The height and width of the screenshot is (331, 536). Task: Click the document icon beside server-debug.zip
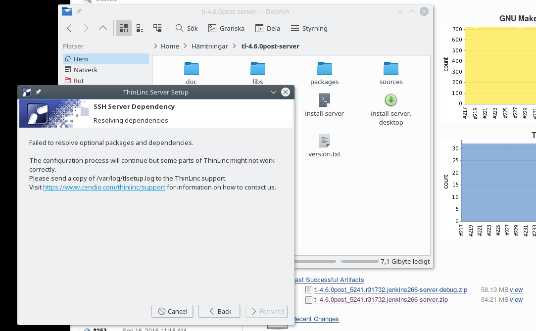click(309, 290)
